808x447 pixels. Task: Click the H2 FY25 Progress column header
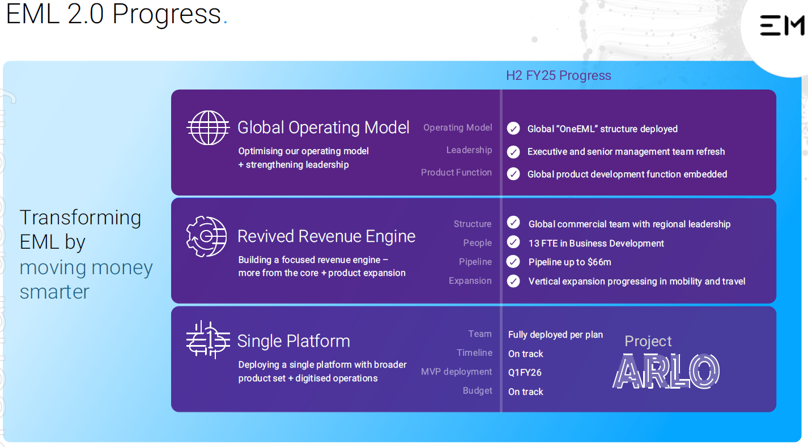pyautogui.click(x=558, y=76)
